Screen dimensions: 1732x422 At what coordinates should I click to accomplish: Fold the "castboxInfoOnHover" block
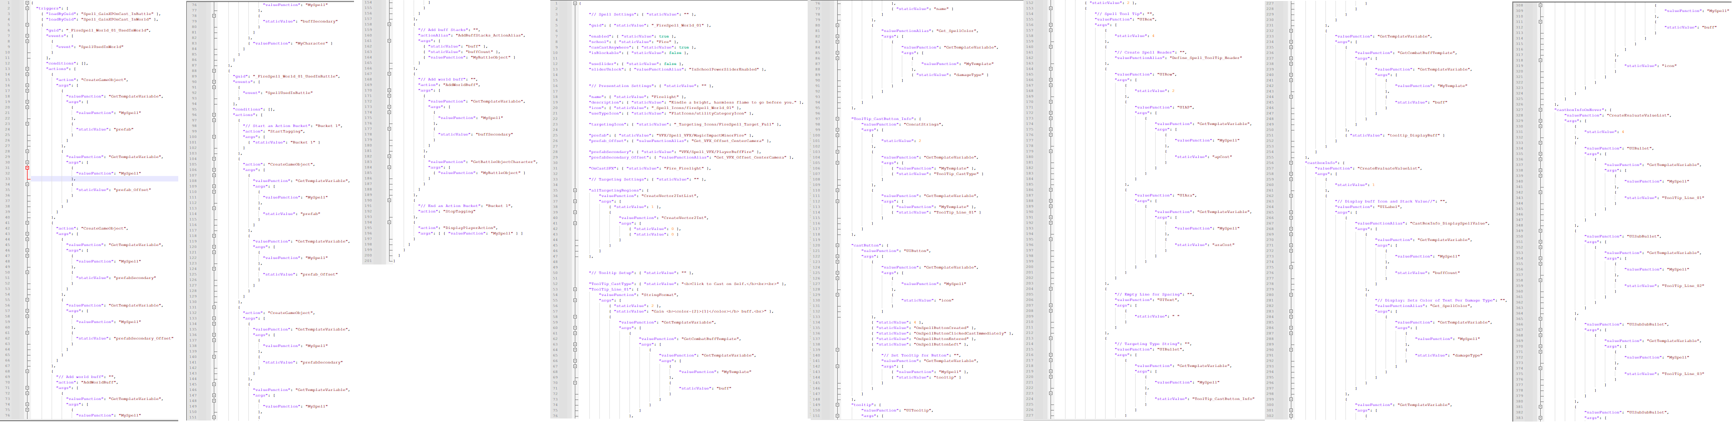1540,110
